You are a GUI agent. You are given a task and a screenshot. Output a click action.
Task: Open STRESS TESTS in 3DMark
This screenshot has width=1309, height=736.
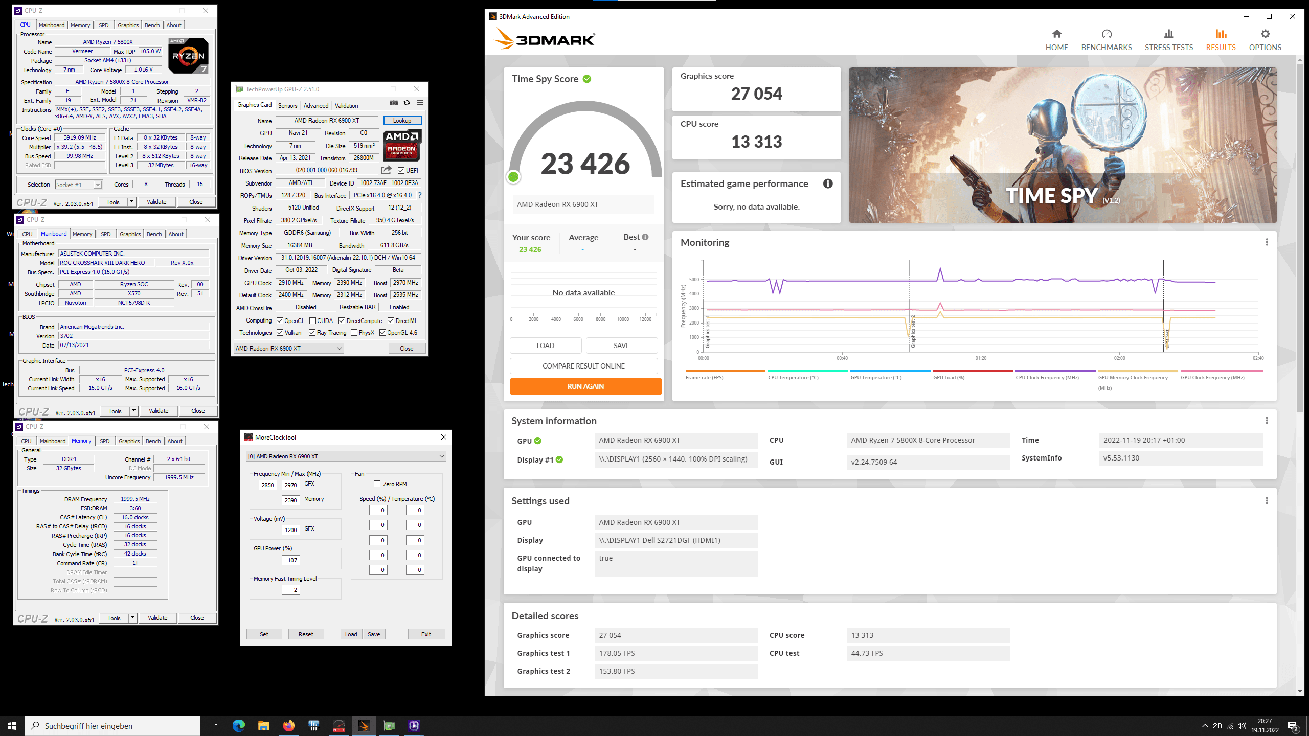coord(1169,40)
